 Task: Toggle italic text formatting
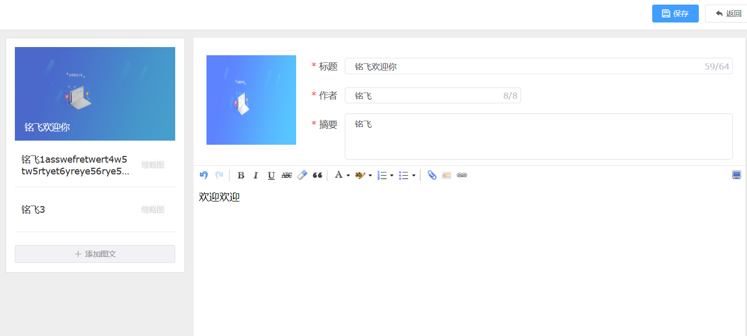click(x=256, y=175)
